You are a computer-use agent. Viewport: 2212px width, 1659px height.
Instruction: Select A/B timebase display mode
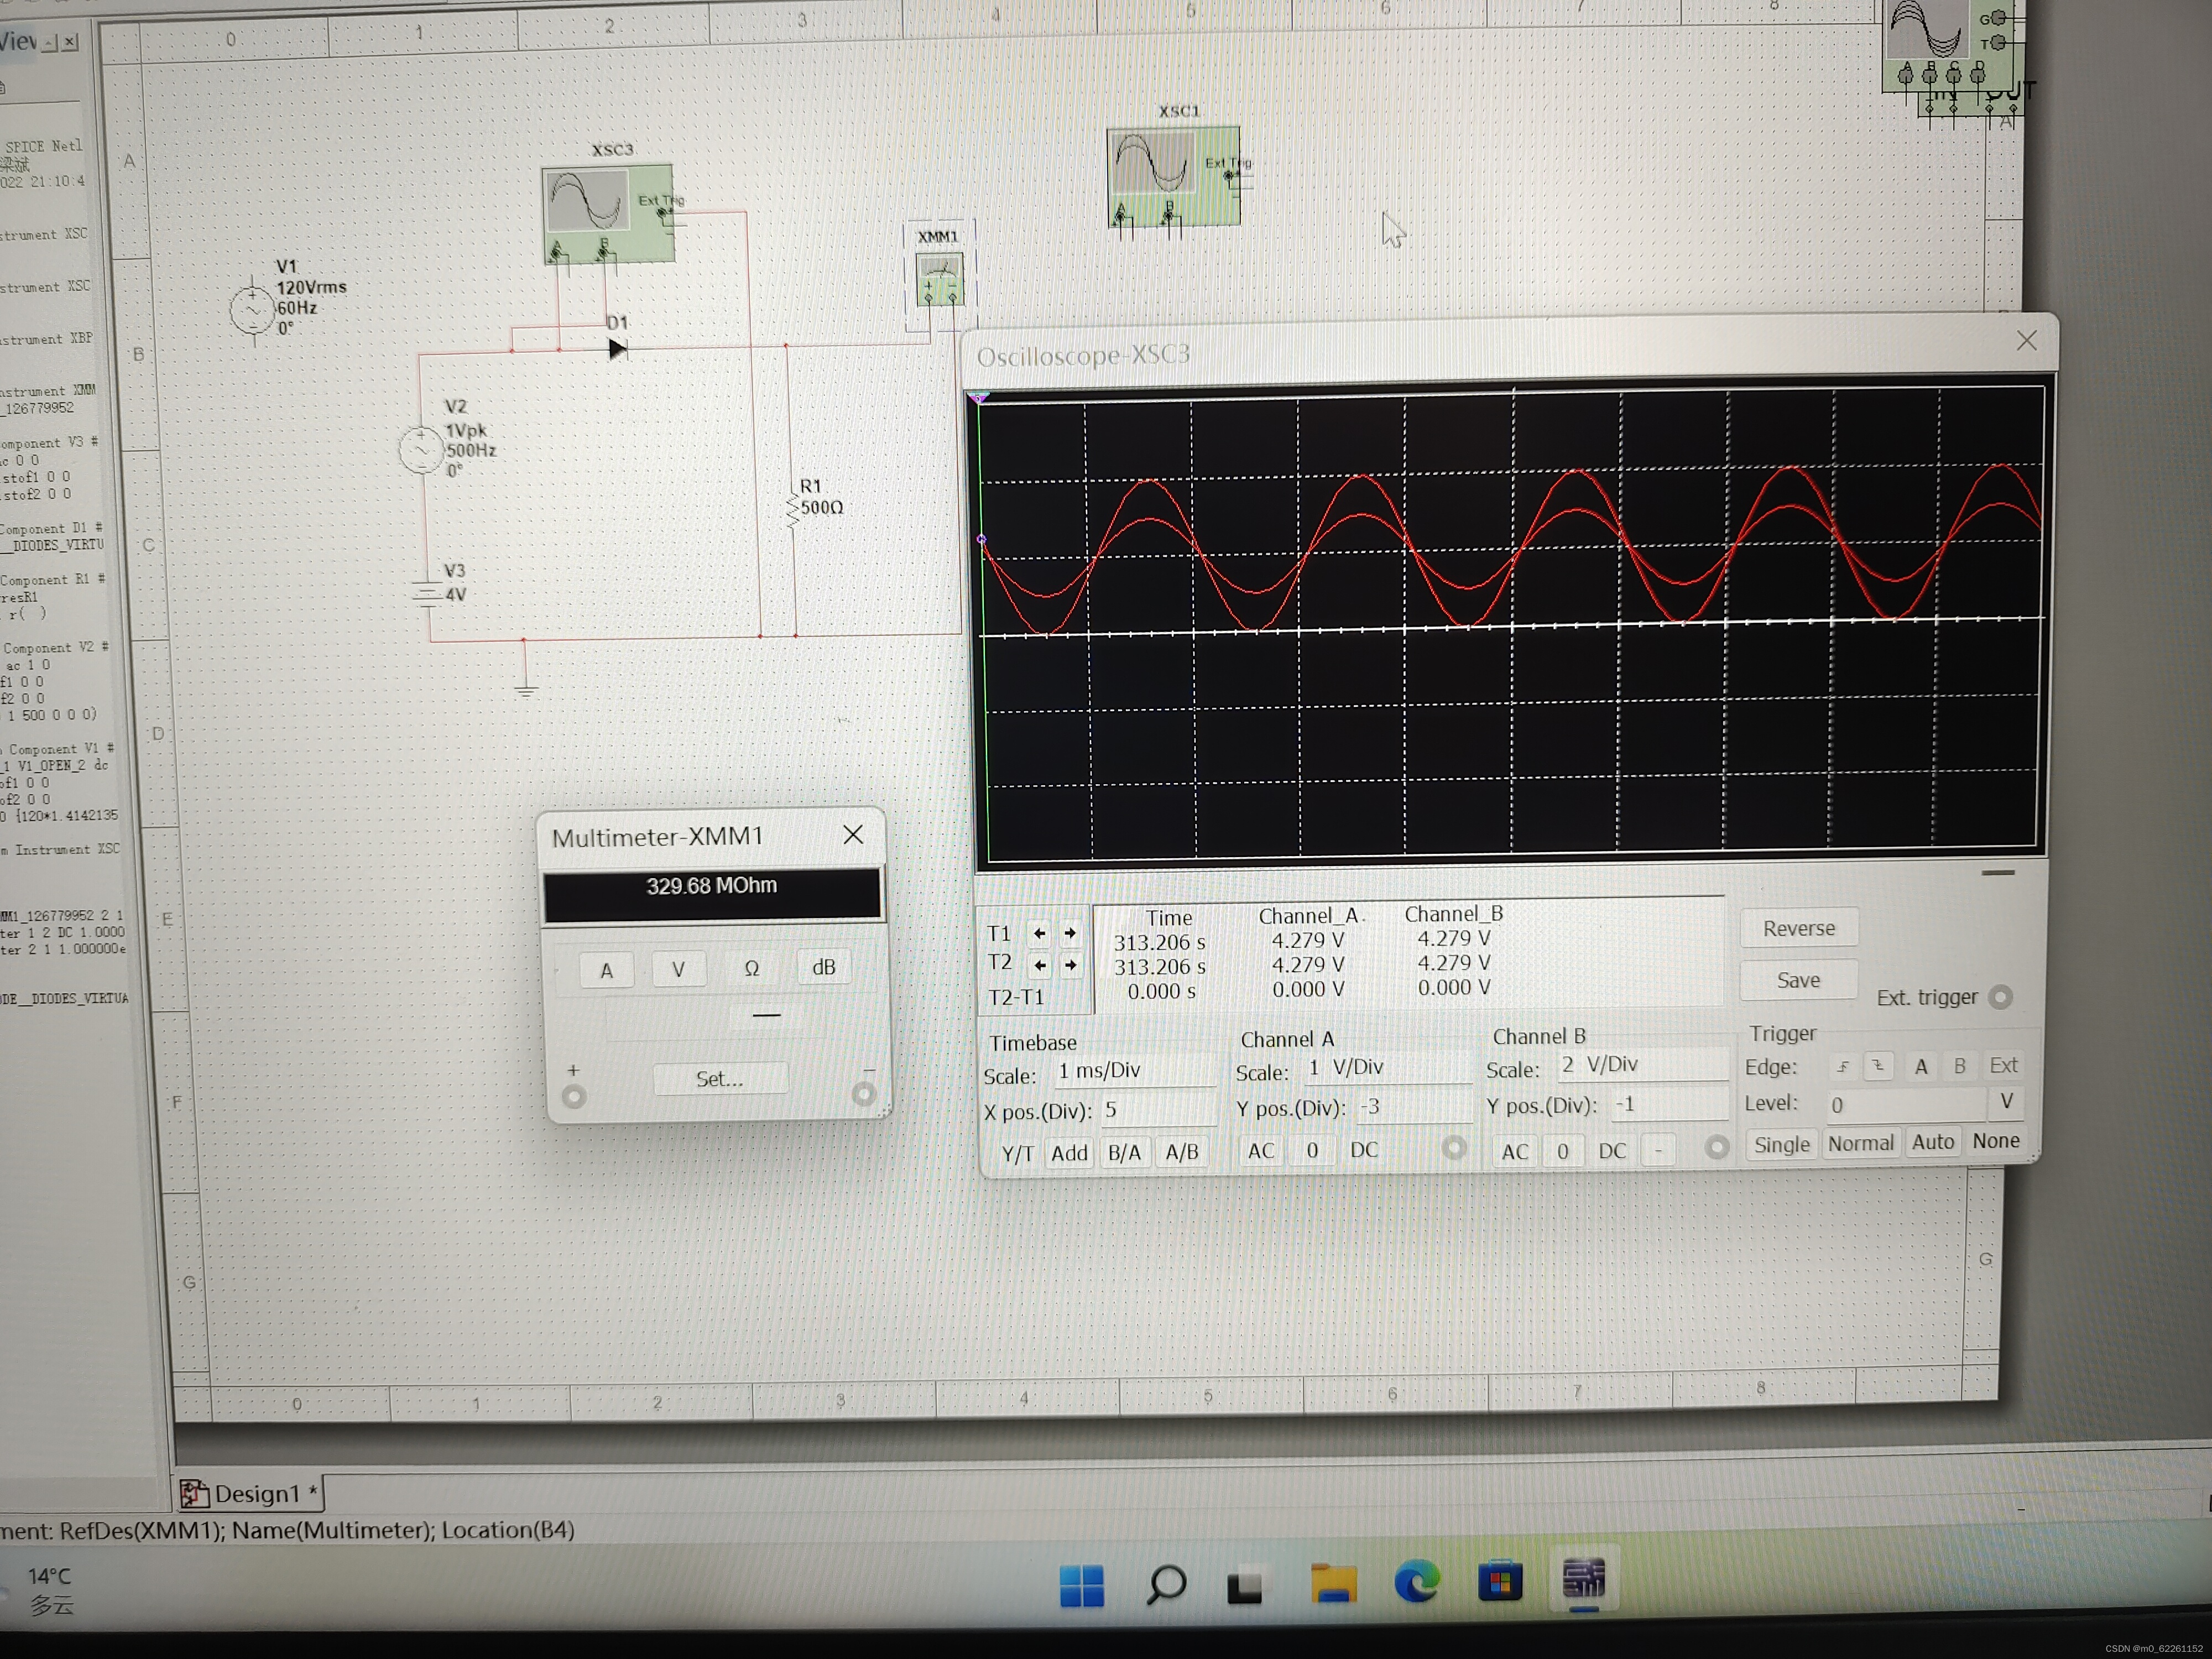pyautogui.click(x=1182, y=1152)
